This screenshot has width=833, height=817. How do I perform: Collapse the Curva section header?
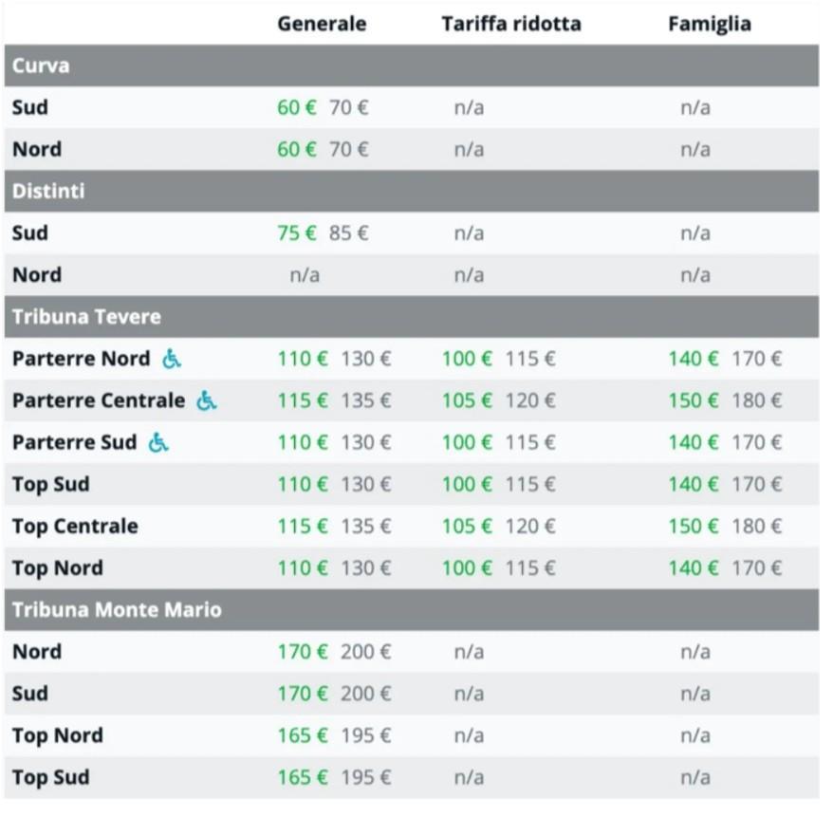coord(417,66)
